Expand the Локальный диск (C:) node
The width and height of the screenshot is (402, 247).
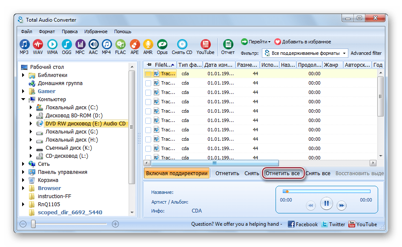31,108
